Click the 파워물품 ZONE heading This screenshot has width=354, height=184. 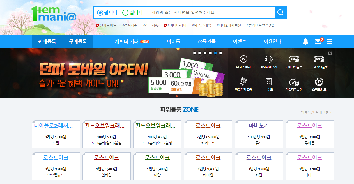coord(179,109)
